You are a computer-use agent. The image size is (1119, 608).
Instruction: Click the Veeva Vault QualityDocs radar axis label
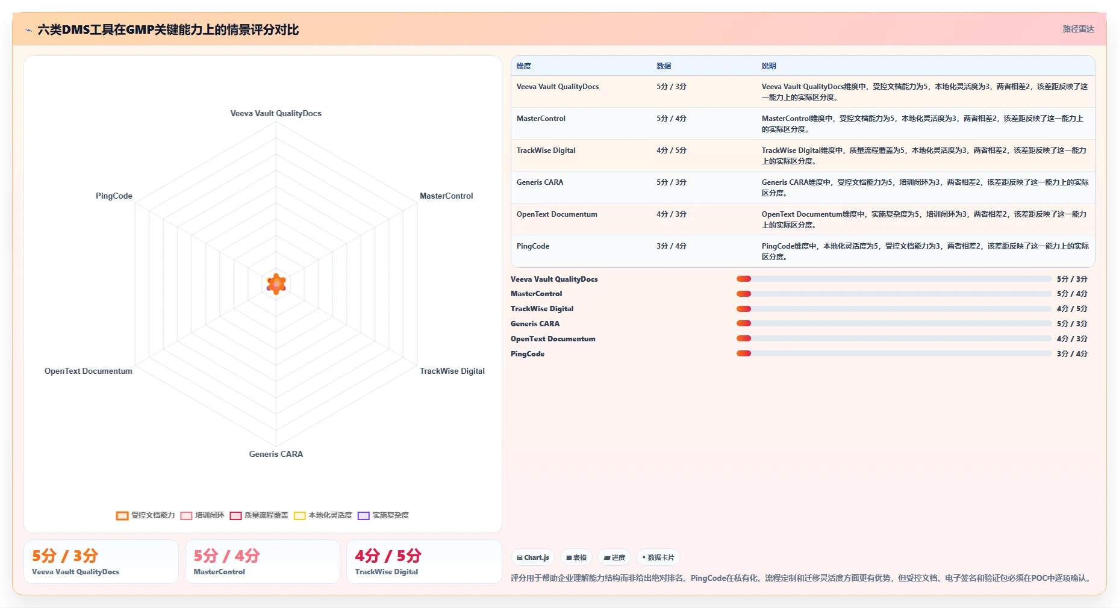point(276,113)
